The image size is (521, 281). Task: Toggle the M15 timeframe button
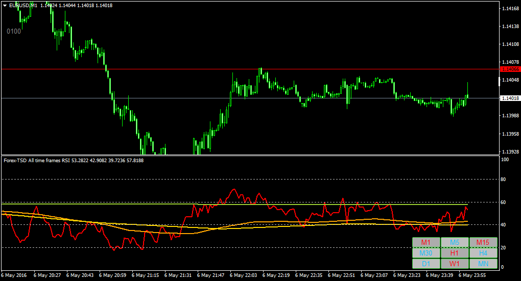tap(483, 243)
